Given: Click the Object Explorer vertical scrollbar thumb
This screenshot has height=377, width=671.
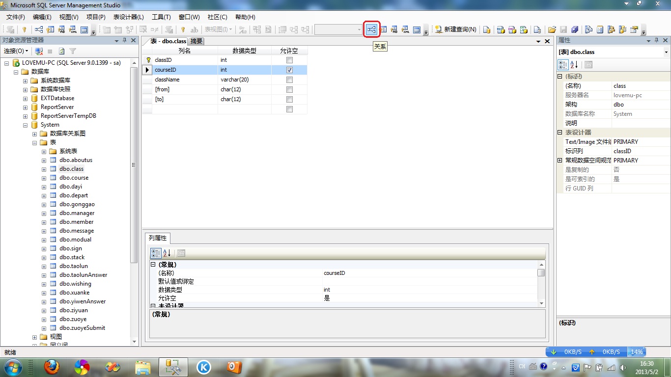Looking at the screenshot, I should tap(134, 165).
